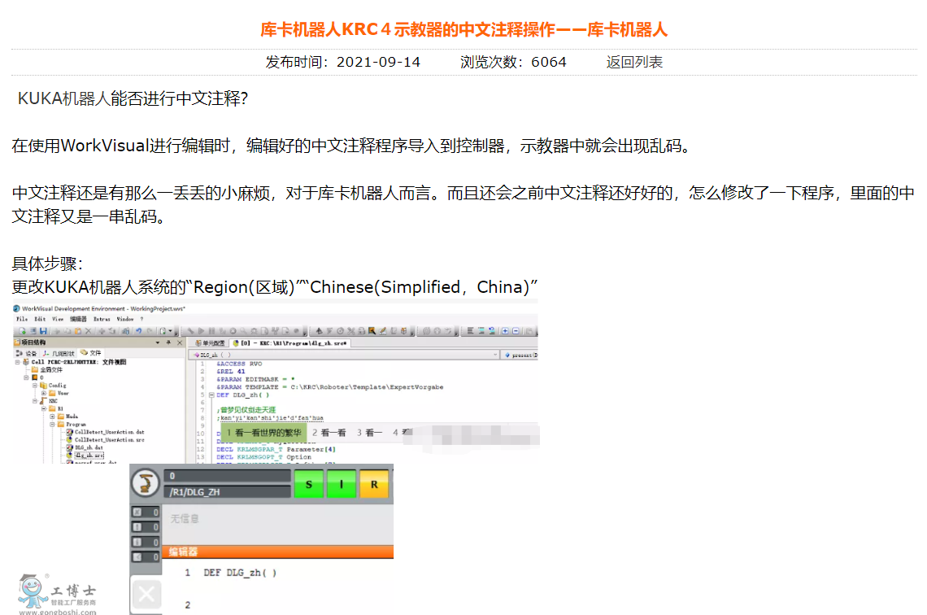Collapse the KRC tree node
This screenshot has height=615, width=927.
(x=35, y=401)
